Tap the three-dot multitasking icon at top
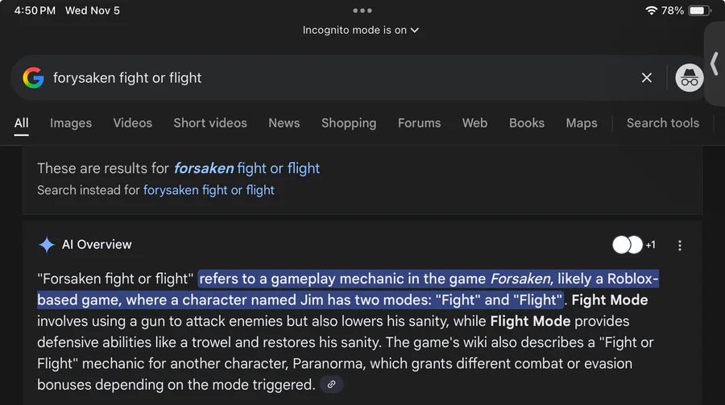This screenshot has height=405, width=725. tap(362, 10)
